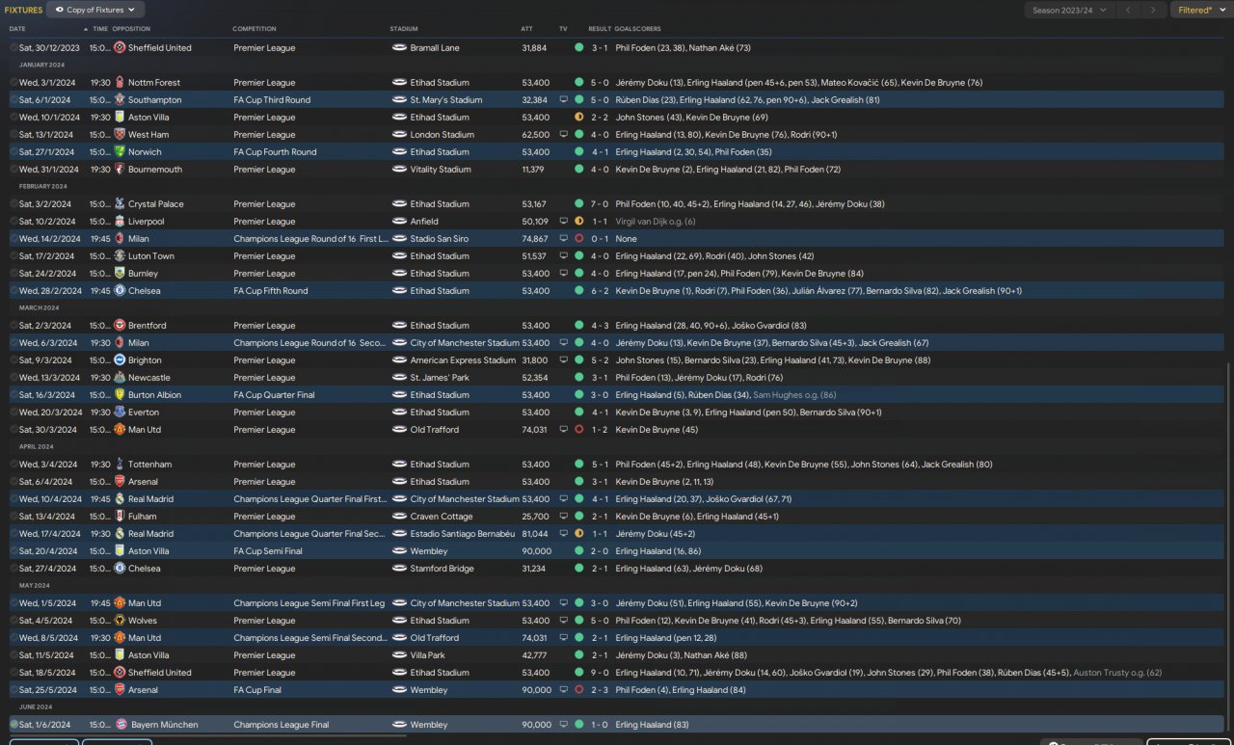Click the orange draw indicator on the Liverpool row
This screenshot has width=1234, height=745.
click(x=578, y=222)
